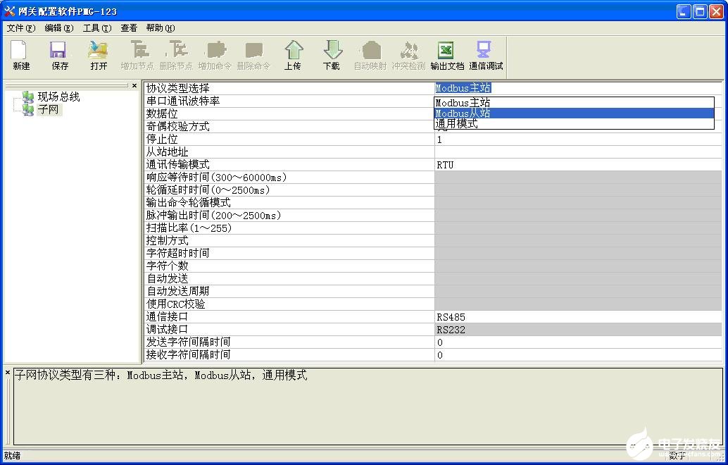Open the 文件(F) menu

pos(21,28)
